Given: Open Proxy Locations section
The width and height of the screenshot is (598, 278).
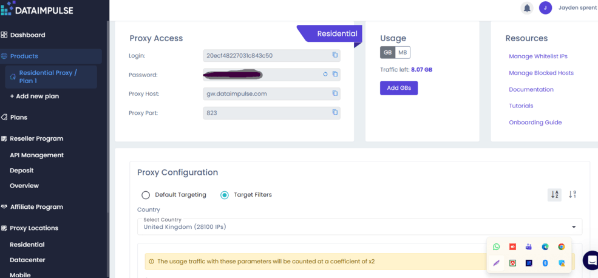Looking at the screenshot, I should (34, 228).
